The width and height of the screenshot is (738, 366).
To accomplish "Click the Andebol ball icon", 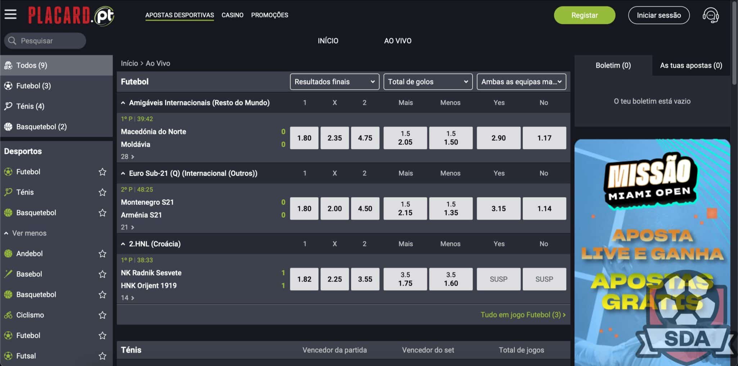I will click(x=8, y=253).
